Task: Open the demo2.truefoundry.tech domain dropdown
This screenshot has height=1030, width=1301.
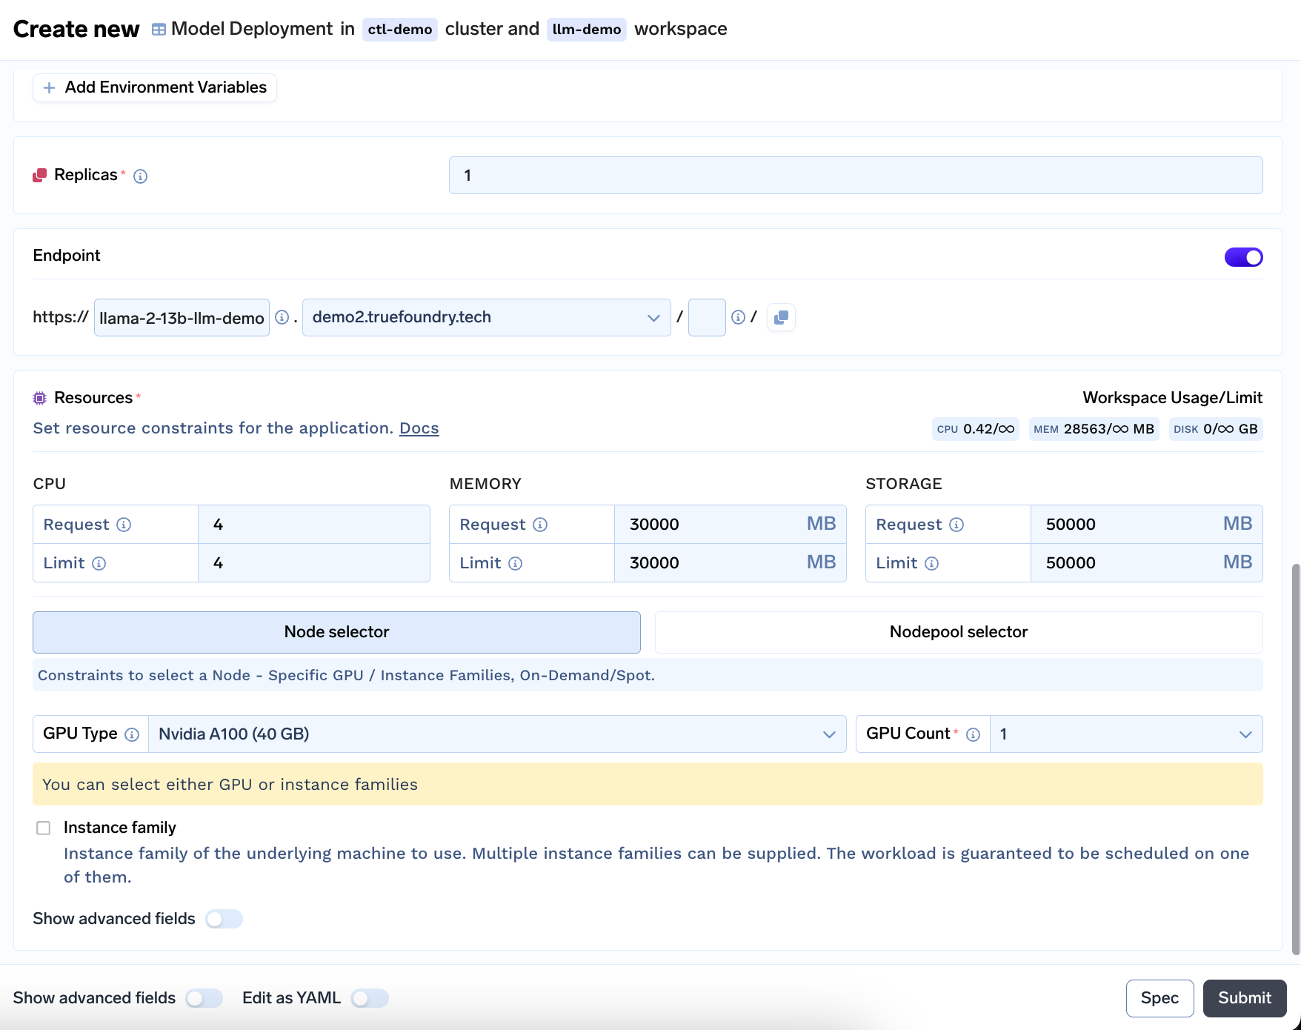Action: 487,317
